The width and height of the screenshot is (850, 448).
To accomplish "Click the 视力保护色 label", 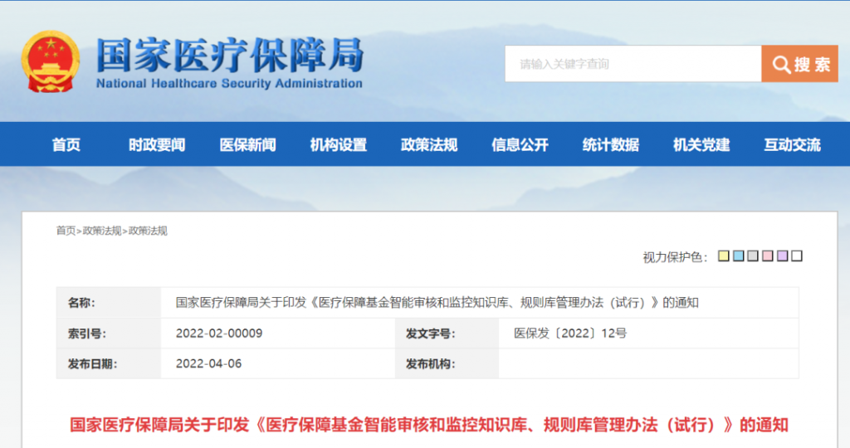I will (675, 257).
